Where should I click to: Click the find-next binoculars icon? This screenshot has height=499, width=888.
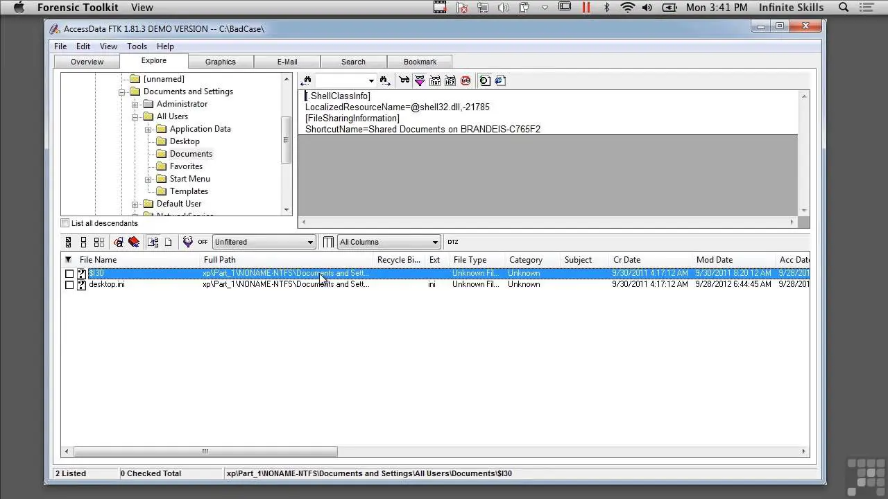click(x=384, y=80)
